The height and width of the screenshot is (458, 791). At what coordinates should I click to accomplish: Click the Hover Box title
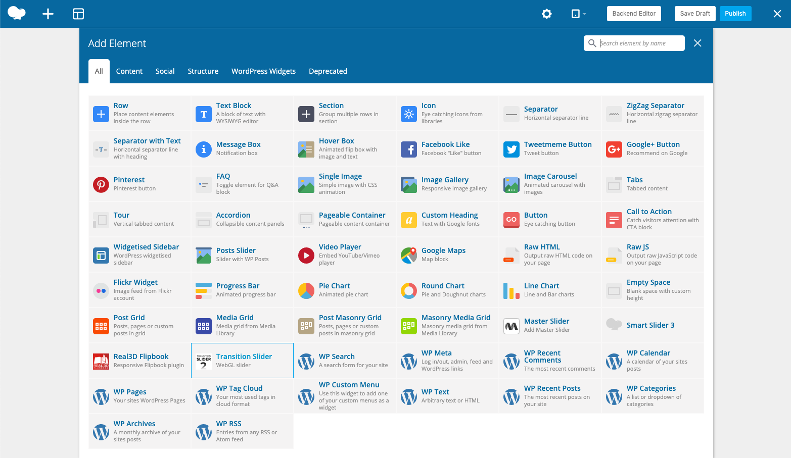tap(337, 141)
